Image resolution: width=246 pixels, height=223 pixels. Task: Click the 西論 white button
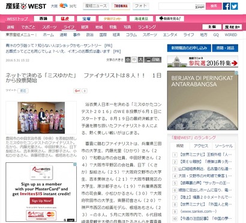click(43, 19)
